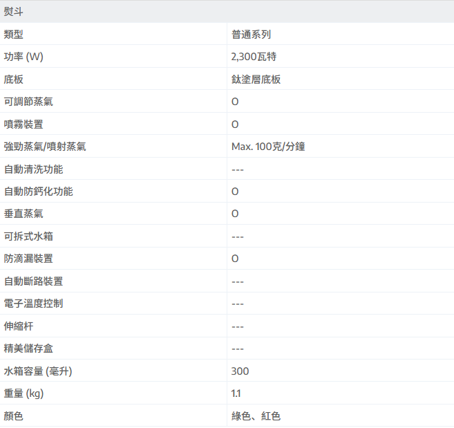Click the 強勁蒸氣/噴射蒸氣 label
Viewport: 454px width, 428px height.
click(x=45, y=147)
